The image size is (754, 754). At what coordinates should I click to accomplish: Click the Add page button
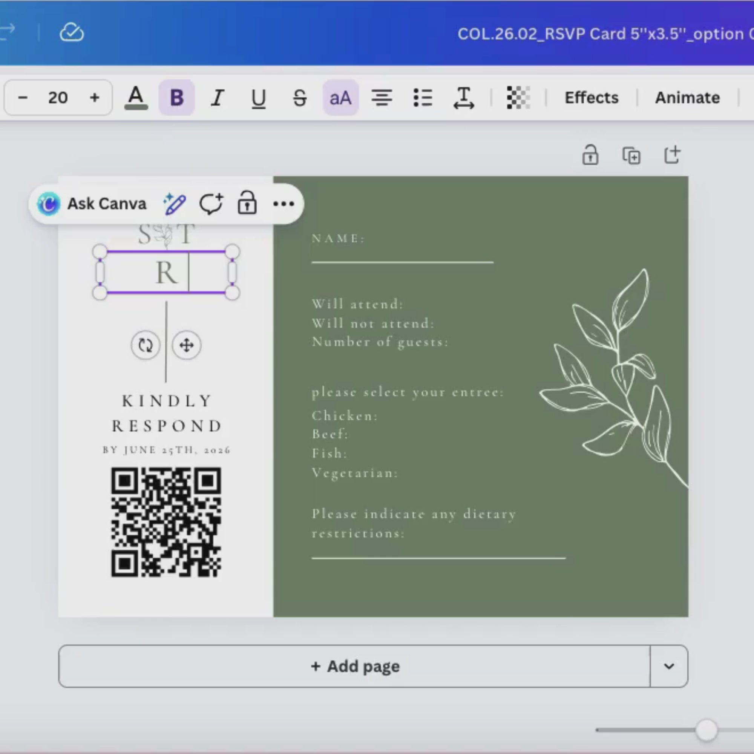click(354, 666)
